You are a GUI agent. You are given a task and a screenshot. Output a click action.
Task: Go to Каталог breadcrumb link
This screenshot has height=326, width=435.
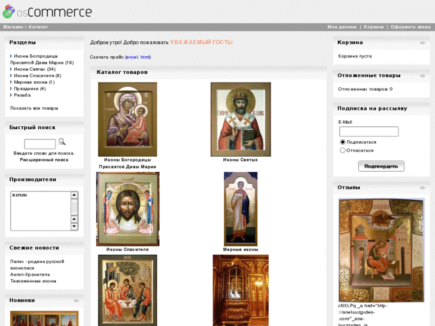pyautogui.click(x=38, y=27)
